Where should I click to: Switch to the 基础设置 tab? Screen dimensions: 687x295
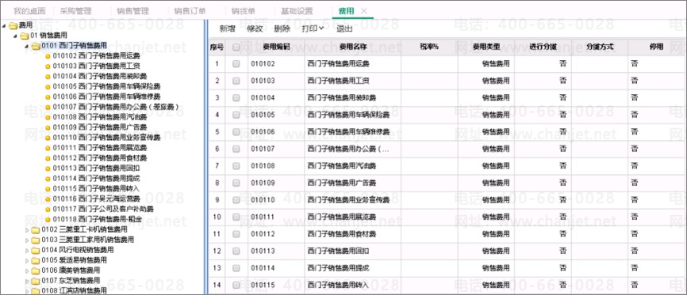click(x=297, y=11)
